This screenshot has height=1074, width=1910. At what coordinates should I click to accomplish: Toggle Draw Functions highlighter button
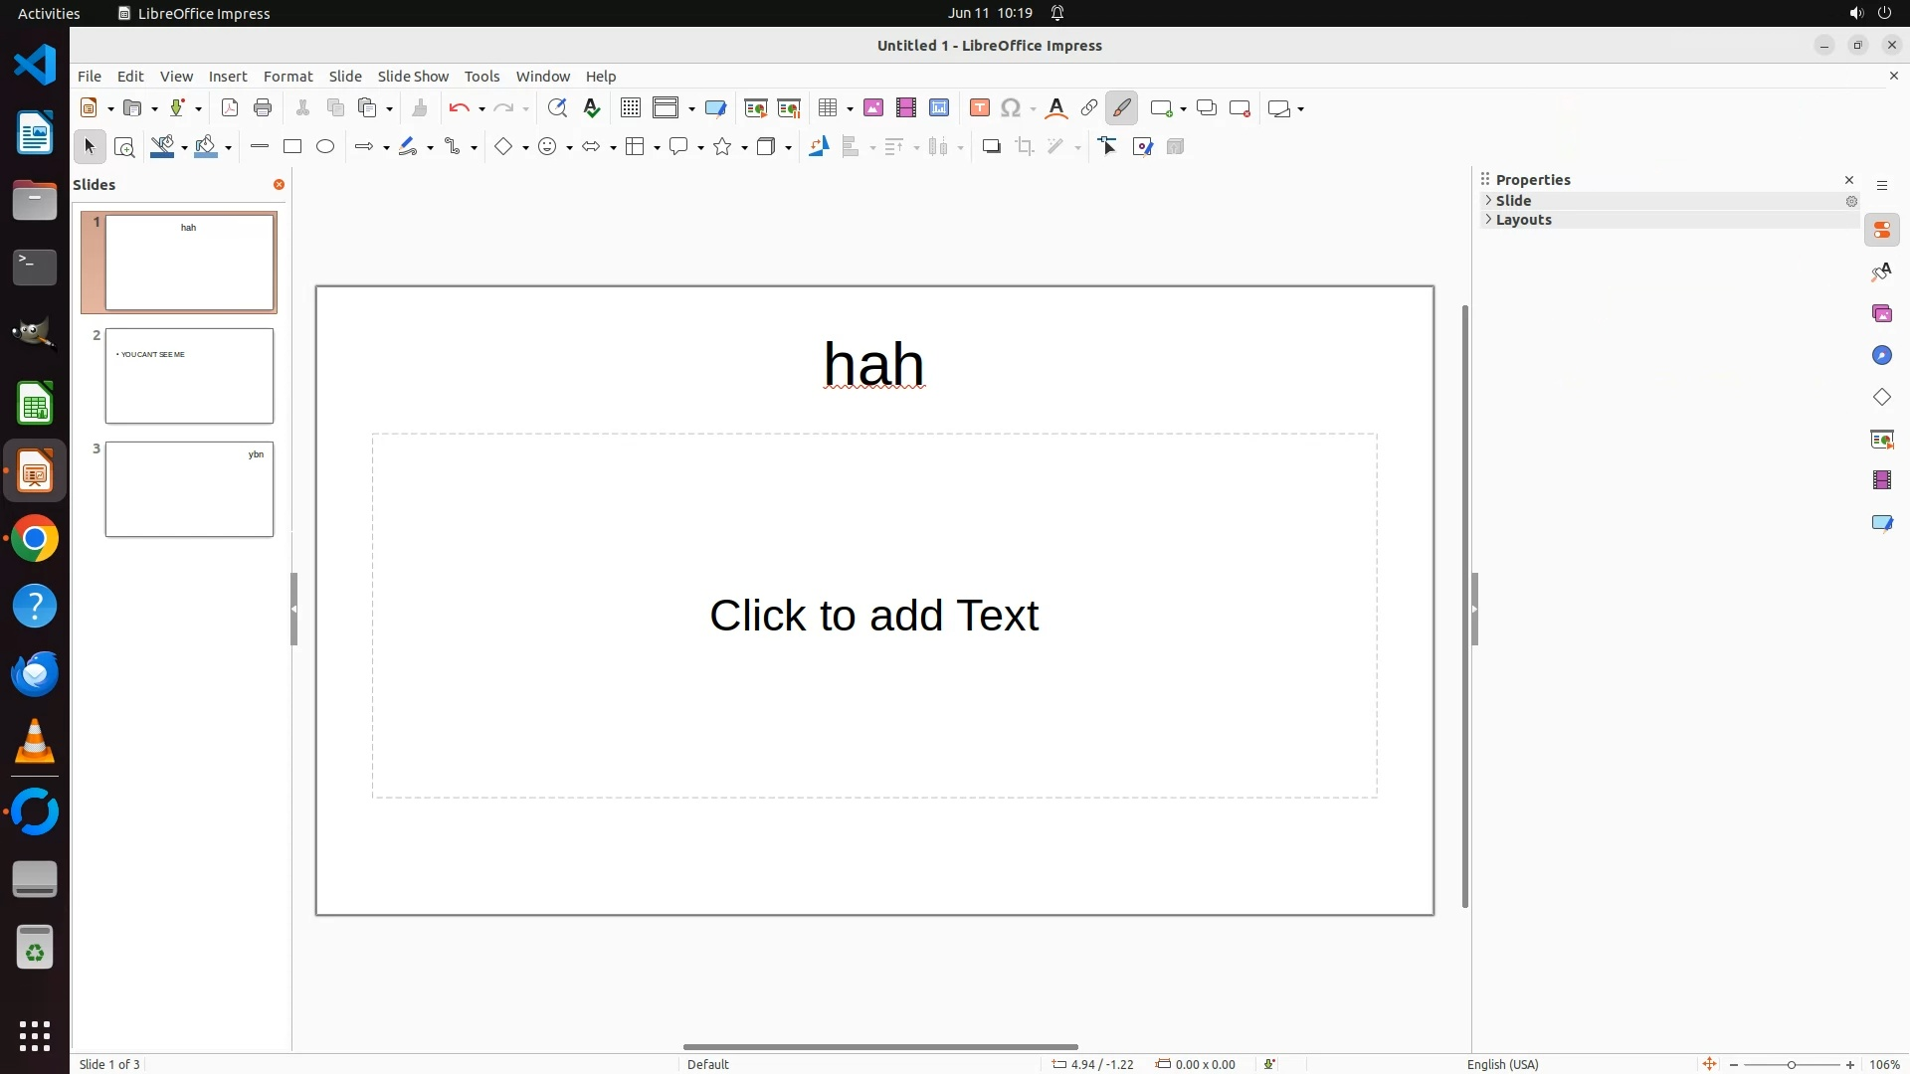click(1122, 108)
